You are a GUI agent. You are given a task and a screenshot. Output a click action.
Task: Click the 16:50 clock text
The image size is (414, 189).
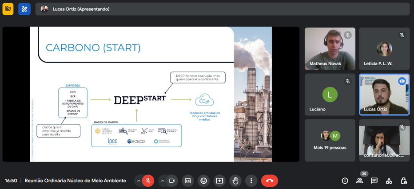coord(11,181)
